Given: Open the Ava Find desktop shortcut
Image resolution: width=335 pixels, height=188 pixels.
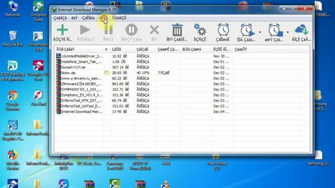Looking at the screenshot, I should [x=38, y=99].
